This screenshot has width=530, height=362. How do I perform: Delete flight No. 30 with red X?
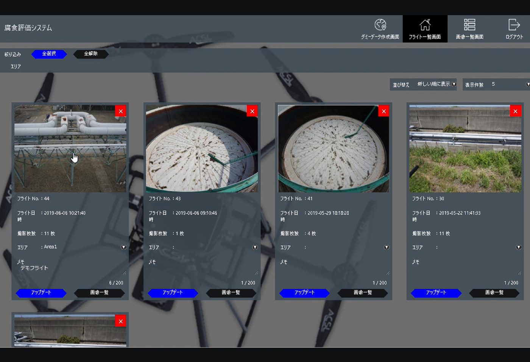point(516,111)
